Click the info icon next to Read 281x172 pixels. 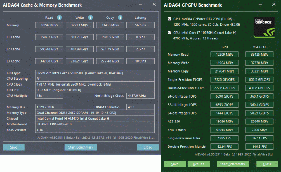[59, 17]
